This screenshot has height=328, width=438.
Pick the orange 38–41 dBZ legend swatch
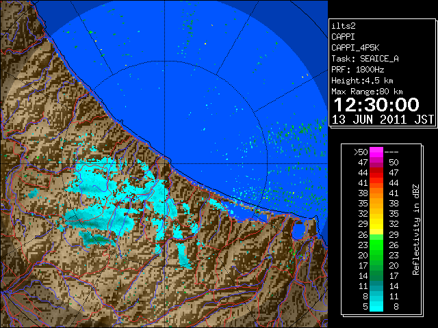[x=376, y=193]
